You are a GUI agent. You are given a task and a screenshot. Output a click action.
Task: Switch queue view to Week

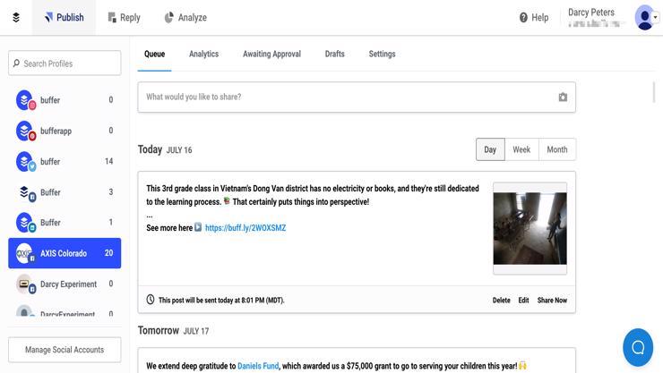521,149
